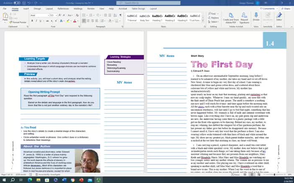Switch to the References tab
The height and width of the screenshot is (183, 294).
pyautogui.click(x=63, y=8)
